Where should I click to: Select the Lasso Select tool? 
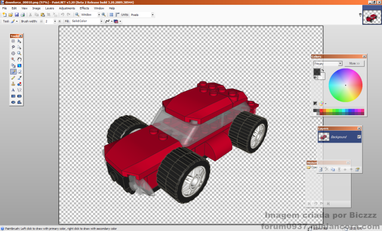(x=13, y=47)
